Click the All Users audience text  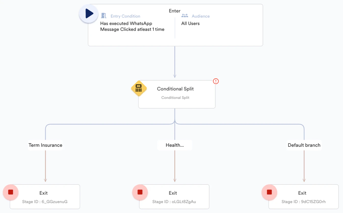pos(190,23)
